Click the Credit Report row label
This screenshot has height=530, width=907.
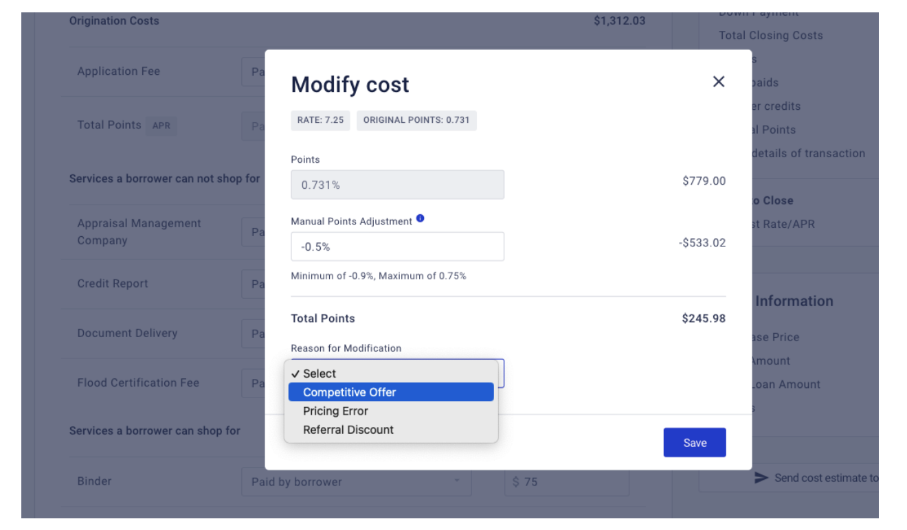click(x=113, y=284)
